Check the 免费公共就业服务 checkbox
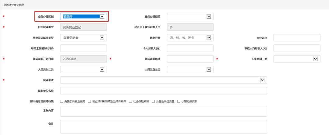The height and width of the screenshot is (135, 329). click(62, 101)
